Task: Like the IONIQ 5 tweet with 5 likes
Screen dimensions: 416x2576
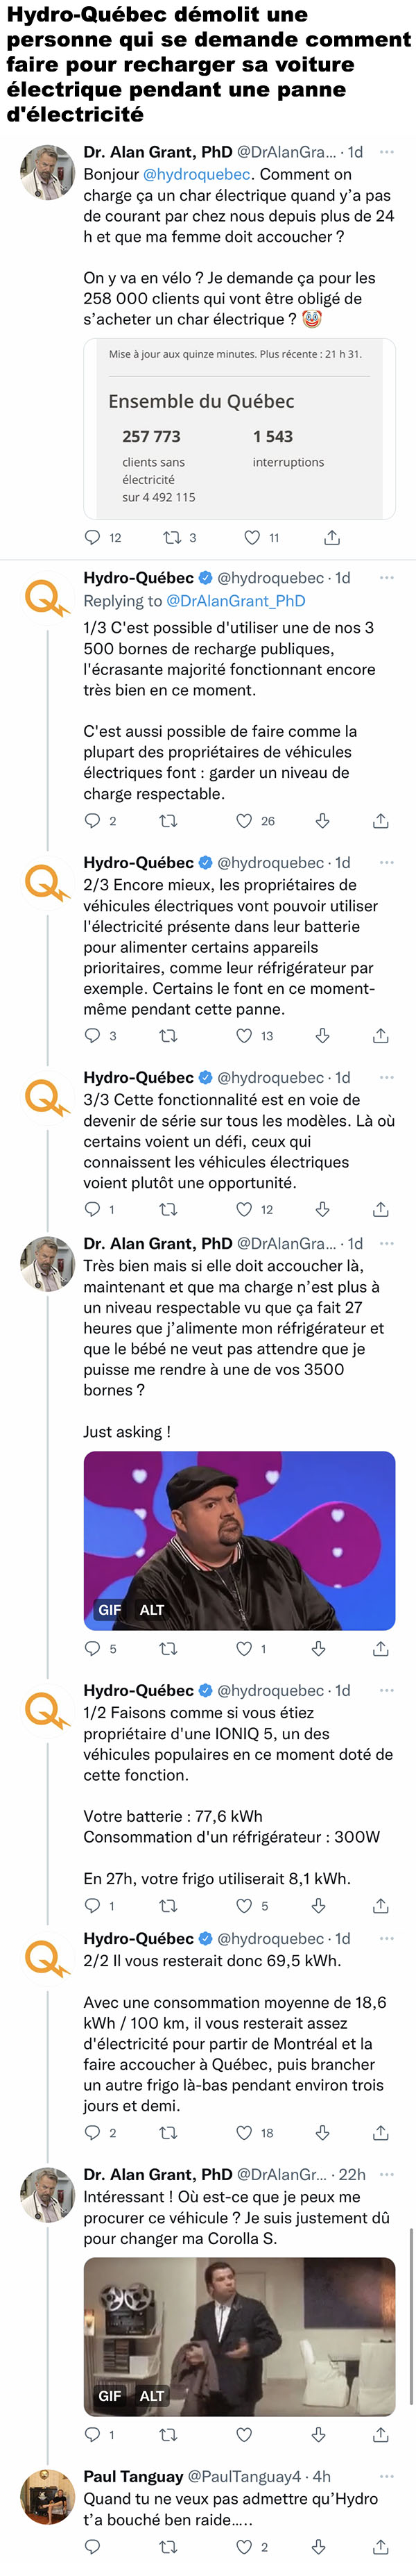Action: [x=243, y=1905]
